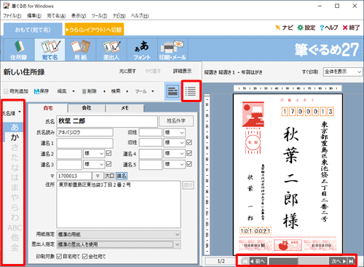Screen dimensions: 364x267
Task: Switch to うら(レイアウト)へ切替 tab
Action: tap(95, 29)
